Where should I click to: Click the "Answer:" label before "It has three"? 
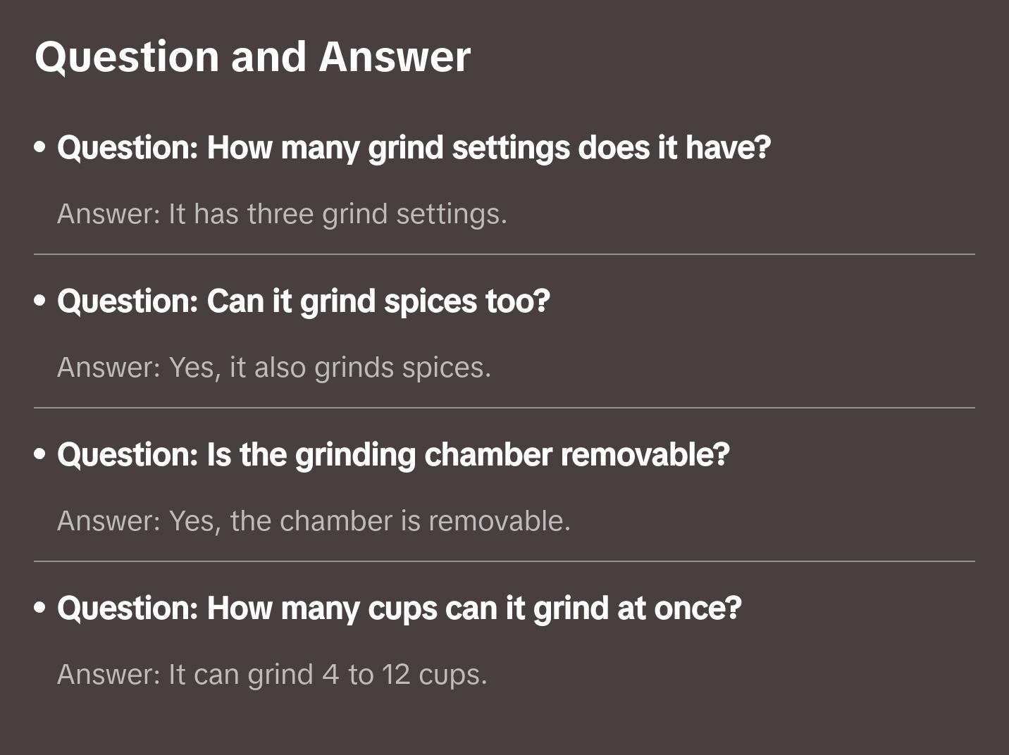pyautogui.click(x=109, y=214)
